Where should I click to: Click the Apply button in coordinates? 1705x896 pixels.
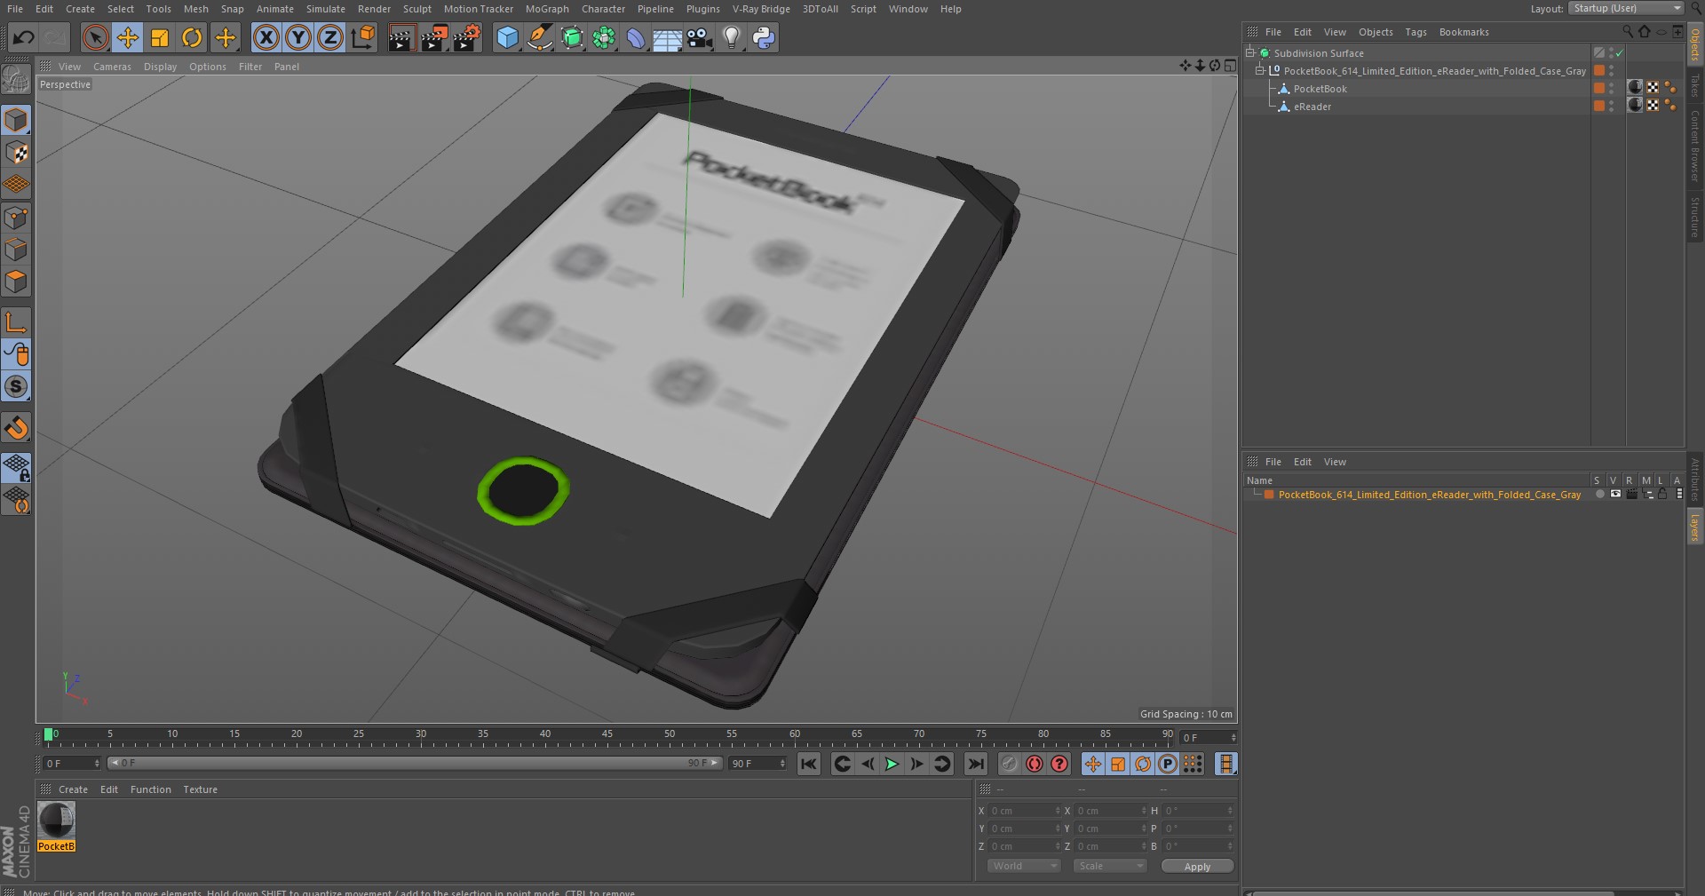[x=1197, y=866]
